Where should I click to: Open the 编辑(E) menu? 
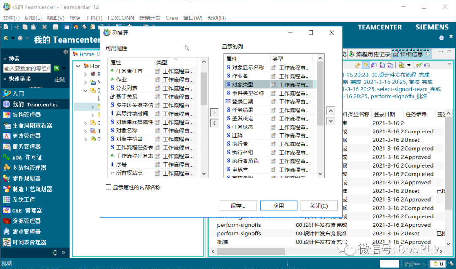(33, 18)
